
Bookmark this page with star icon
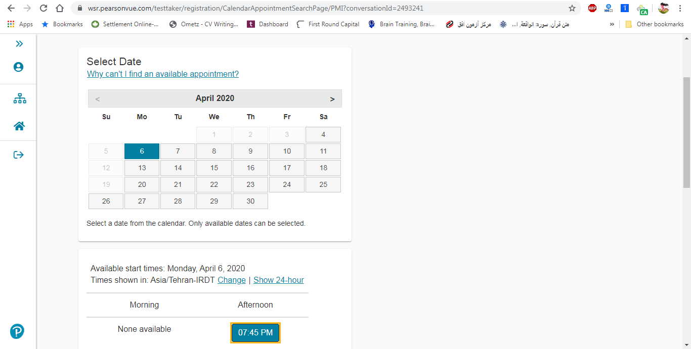[x=572, y=8]
